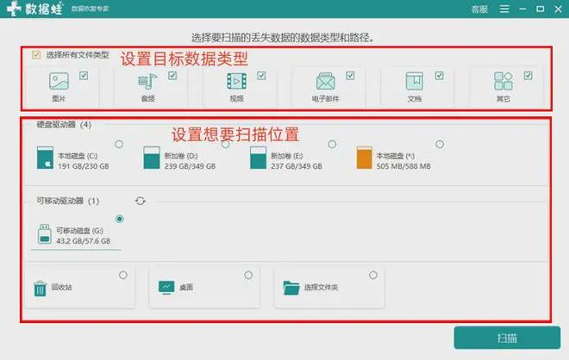
Task: Uncheck the 音频 audio checkbox
Action: point(172,76)
